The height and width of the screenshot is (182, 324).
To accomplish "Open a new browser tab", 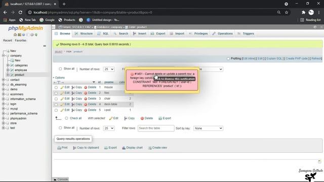I will [64, 4].
